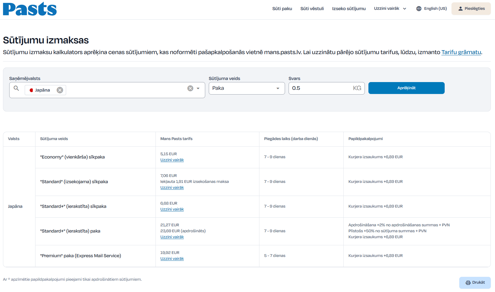Open the Tarifu grāmatu link
This screenshot has height=292, width=495.
[461, 52]
